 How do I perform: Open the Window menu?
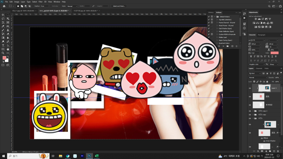pyautogui.click(x=57, y=2)
